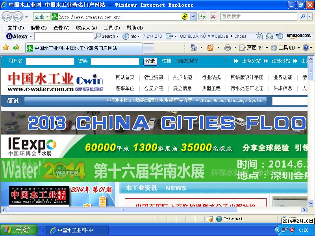Open the search provider dropdown arrow

(x=310, y=17)
